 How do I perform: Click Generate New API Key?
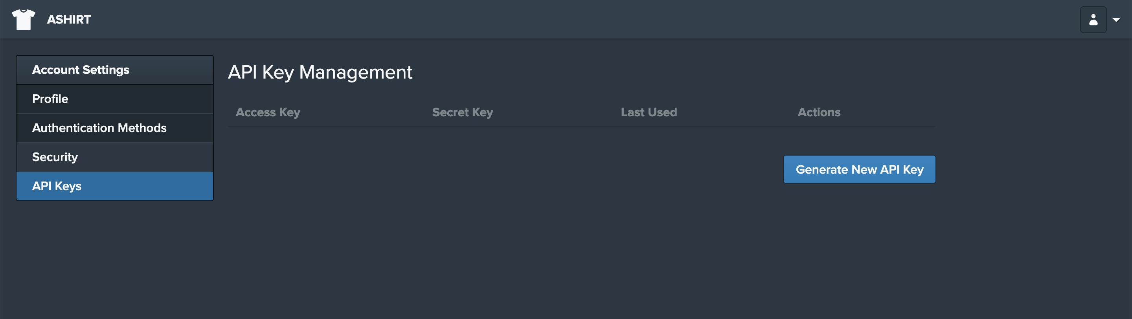[859, 169]
